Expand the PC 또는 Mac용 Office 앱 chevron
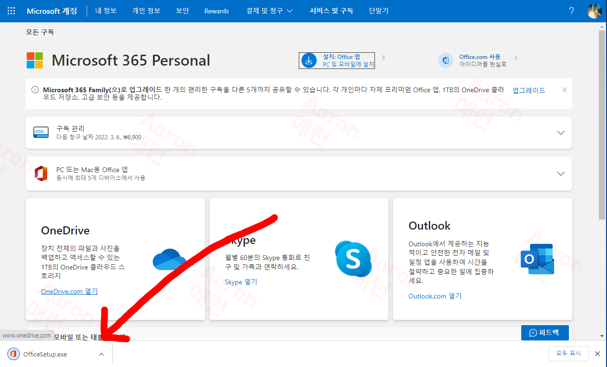Image resolution: width=607 pixels, height=367 pixels. (561, 174)
